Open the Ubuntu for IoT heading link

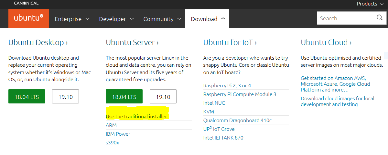click(x=230, y=42)
